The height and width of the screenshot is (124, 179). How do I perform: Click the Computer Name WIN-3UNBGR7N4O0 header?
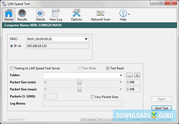click(x=33, y=25)
